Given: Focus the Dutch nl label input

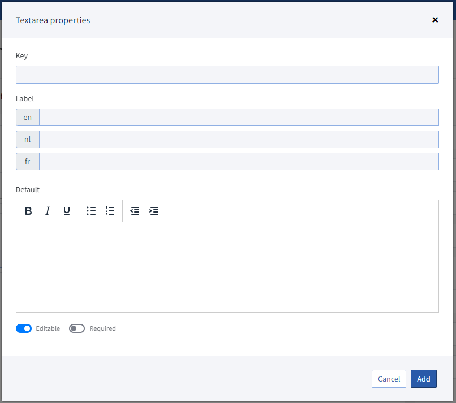Looking at the screenshot, I should (239, 140).
